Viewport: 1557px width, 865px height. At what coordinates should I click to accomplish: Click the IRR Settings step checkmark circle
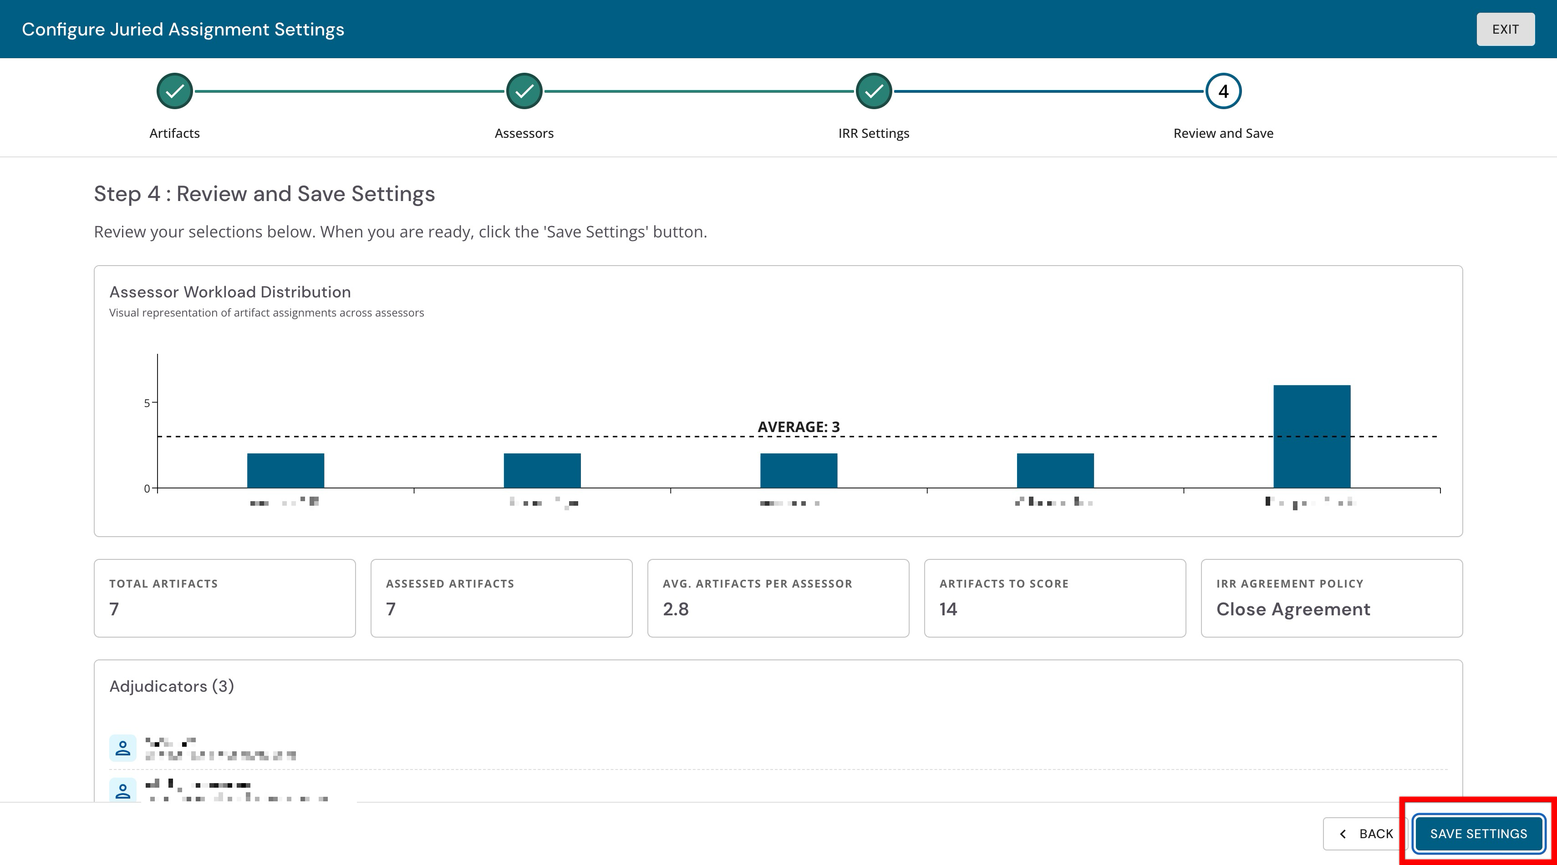[x=873, y=91]
